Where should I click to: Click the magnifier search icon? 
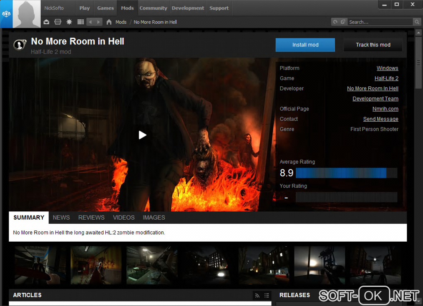tap(417, 22)
